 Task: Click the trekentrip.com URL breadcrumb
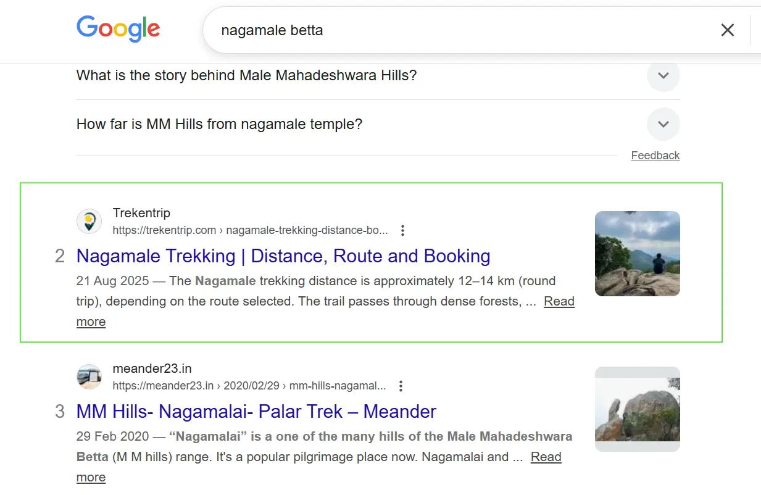pos(250,230)
